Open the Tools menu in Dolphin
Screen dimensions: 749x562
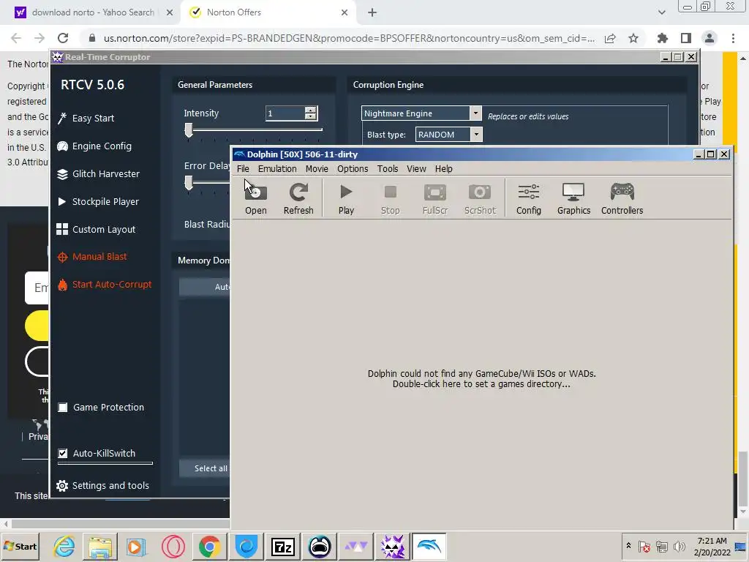click(388, 169)
